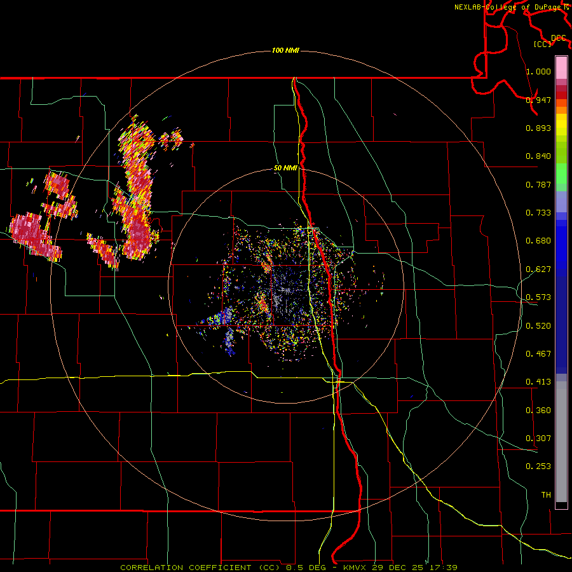Click the 0.413 scale value
The image size is (572, 572).
pyautogui.click(x=538, y=382)
